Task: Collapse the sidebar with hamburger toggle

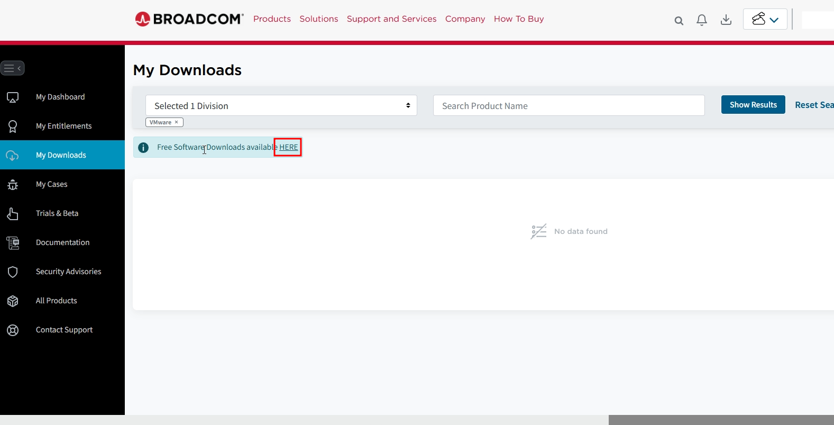Action: coord(13,68)
